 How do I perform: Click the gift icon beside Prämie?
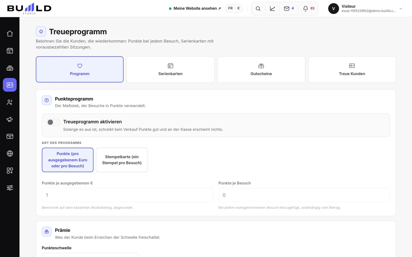click(x=47, y=232)
